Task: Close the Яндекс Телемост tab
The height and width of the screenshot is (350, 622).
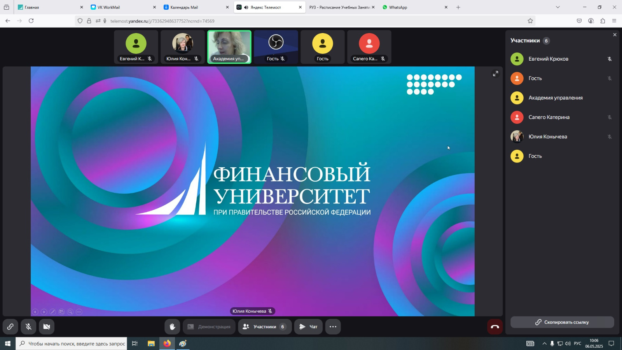Action: click(x=300, y=7)
